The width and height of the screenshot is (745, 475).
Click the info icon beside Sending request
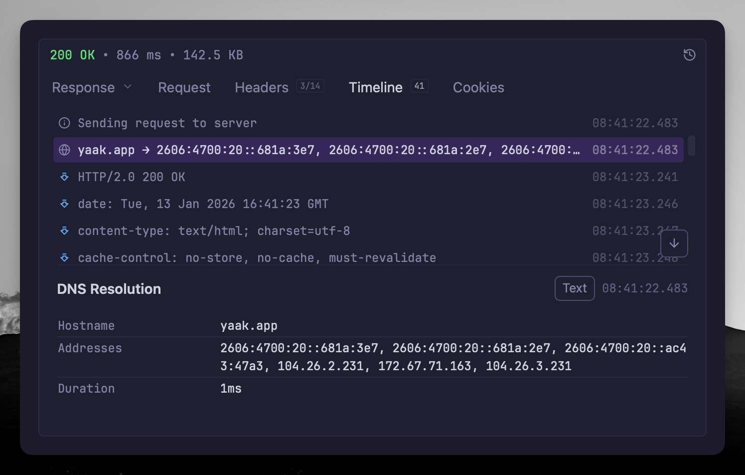pyautogui.click(x=64, y=123)
